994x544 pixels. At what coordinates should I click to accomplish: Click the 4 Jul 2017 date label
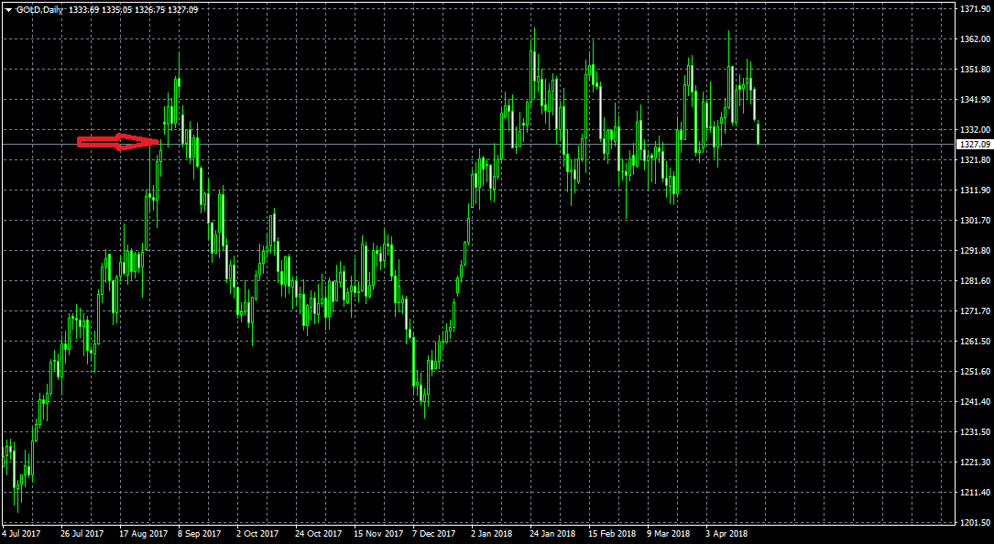(x=22, y=534)
